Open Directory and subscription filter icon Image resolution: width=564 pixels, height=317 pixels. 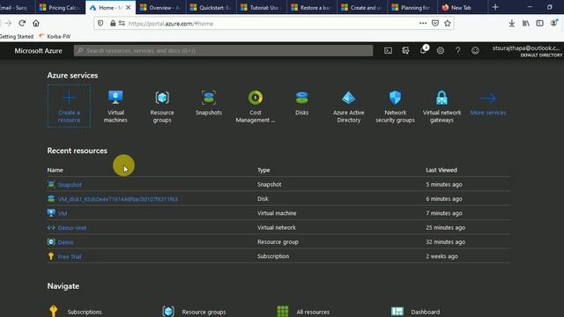point(405,51)
